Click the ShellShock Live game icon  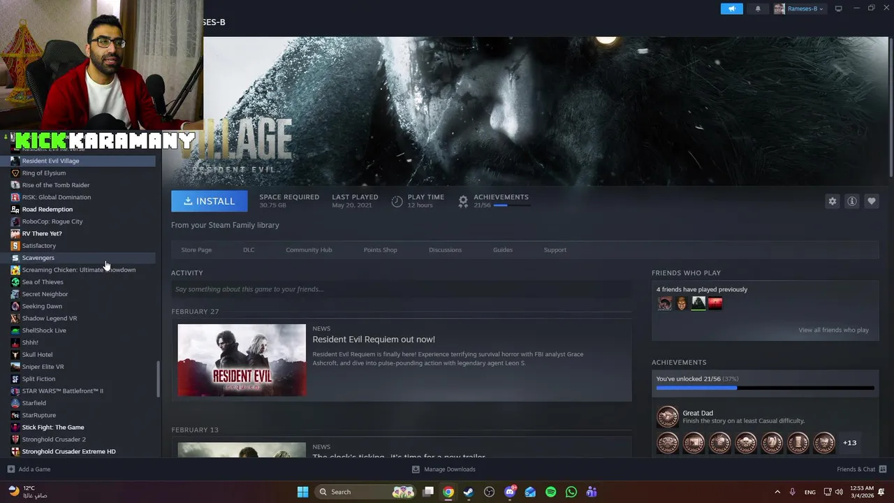[x=15, y=330]
